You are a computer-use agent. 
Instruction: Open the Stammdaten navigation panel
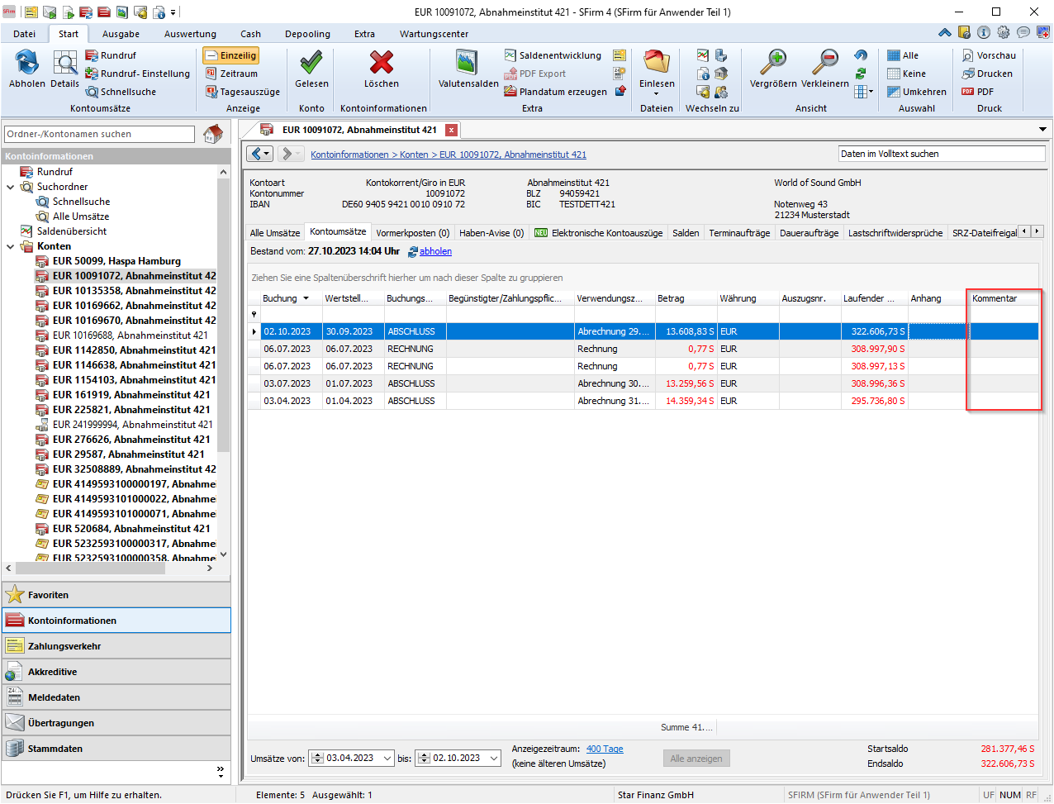[x=116, y=749]
